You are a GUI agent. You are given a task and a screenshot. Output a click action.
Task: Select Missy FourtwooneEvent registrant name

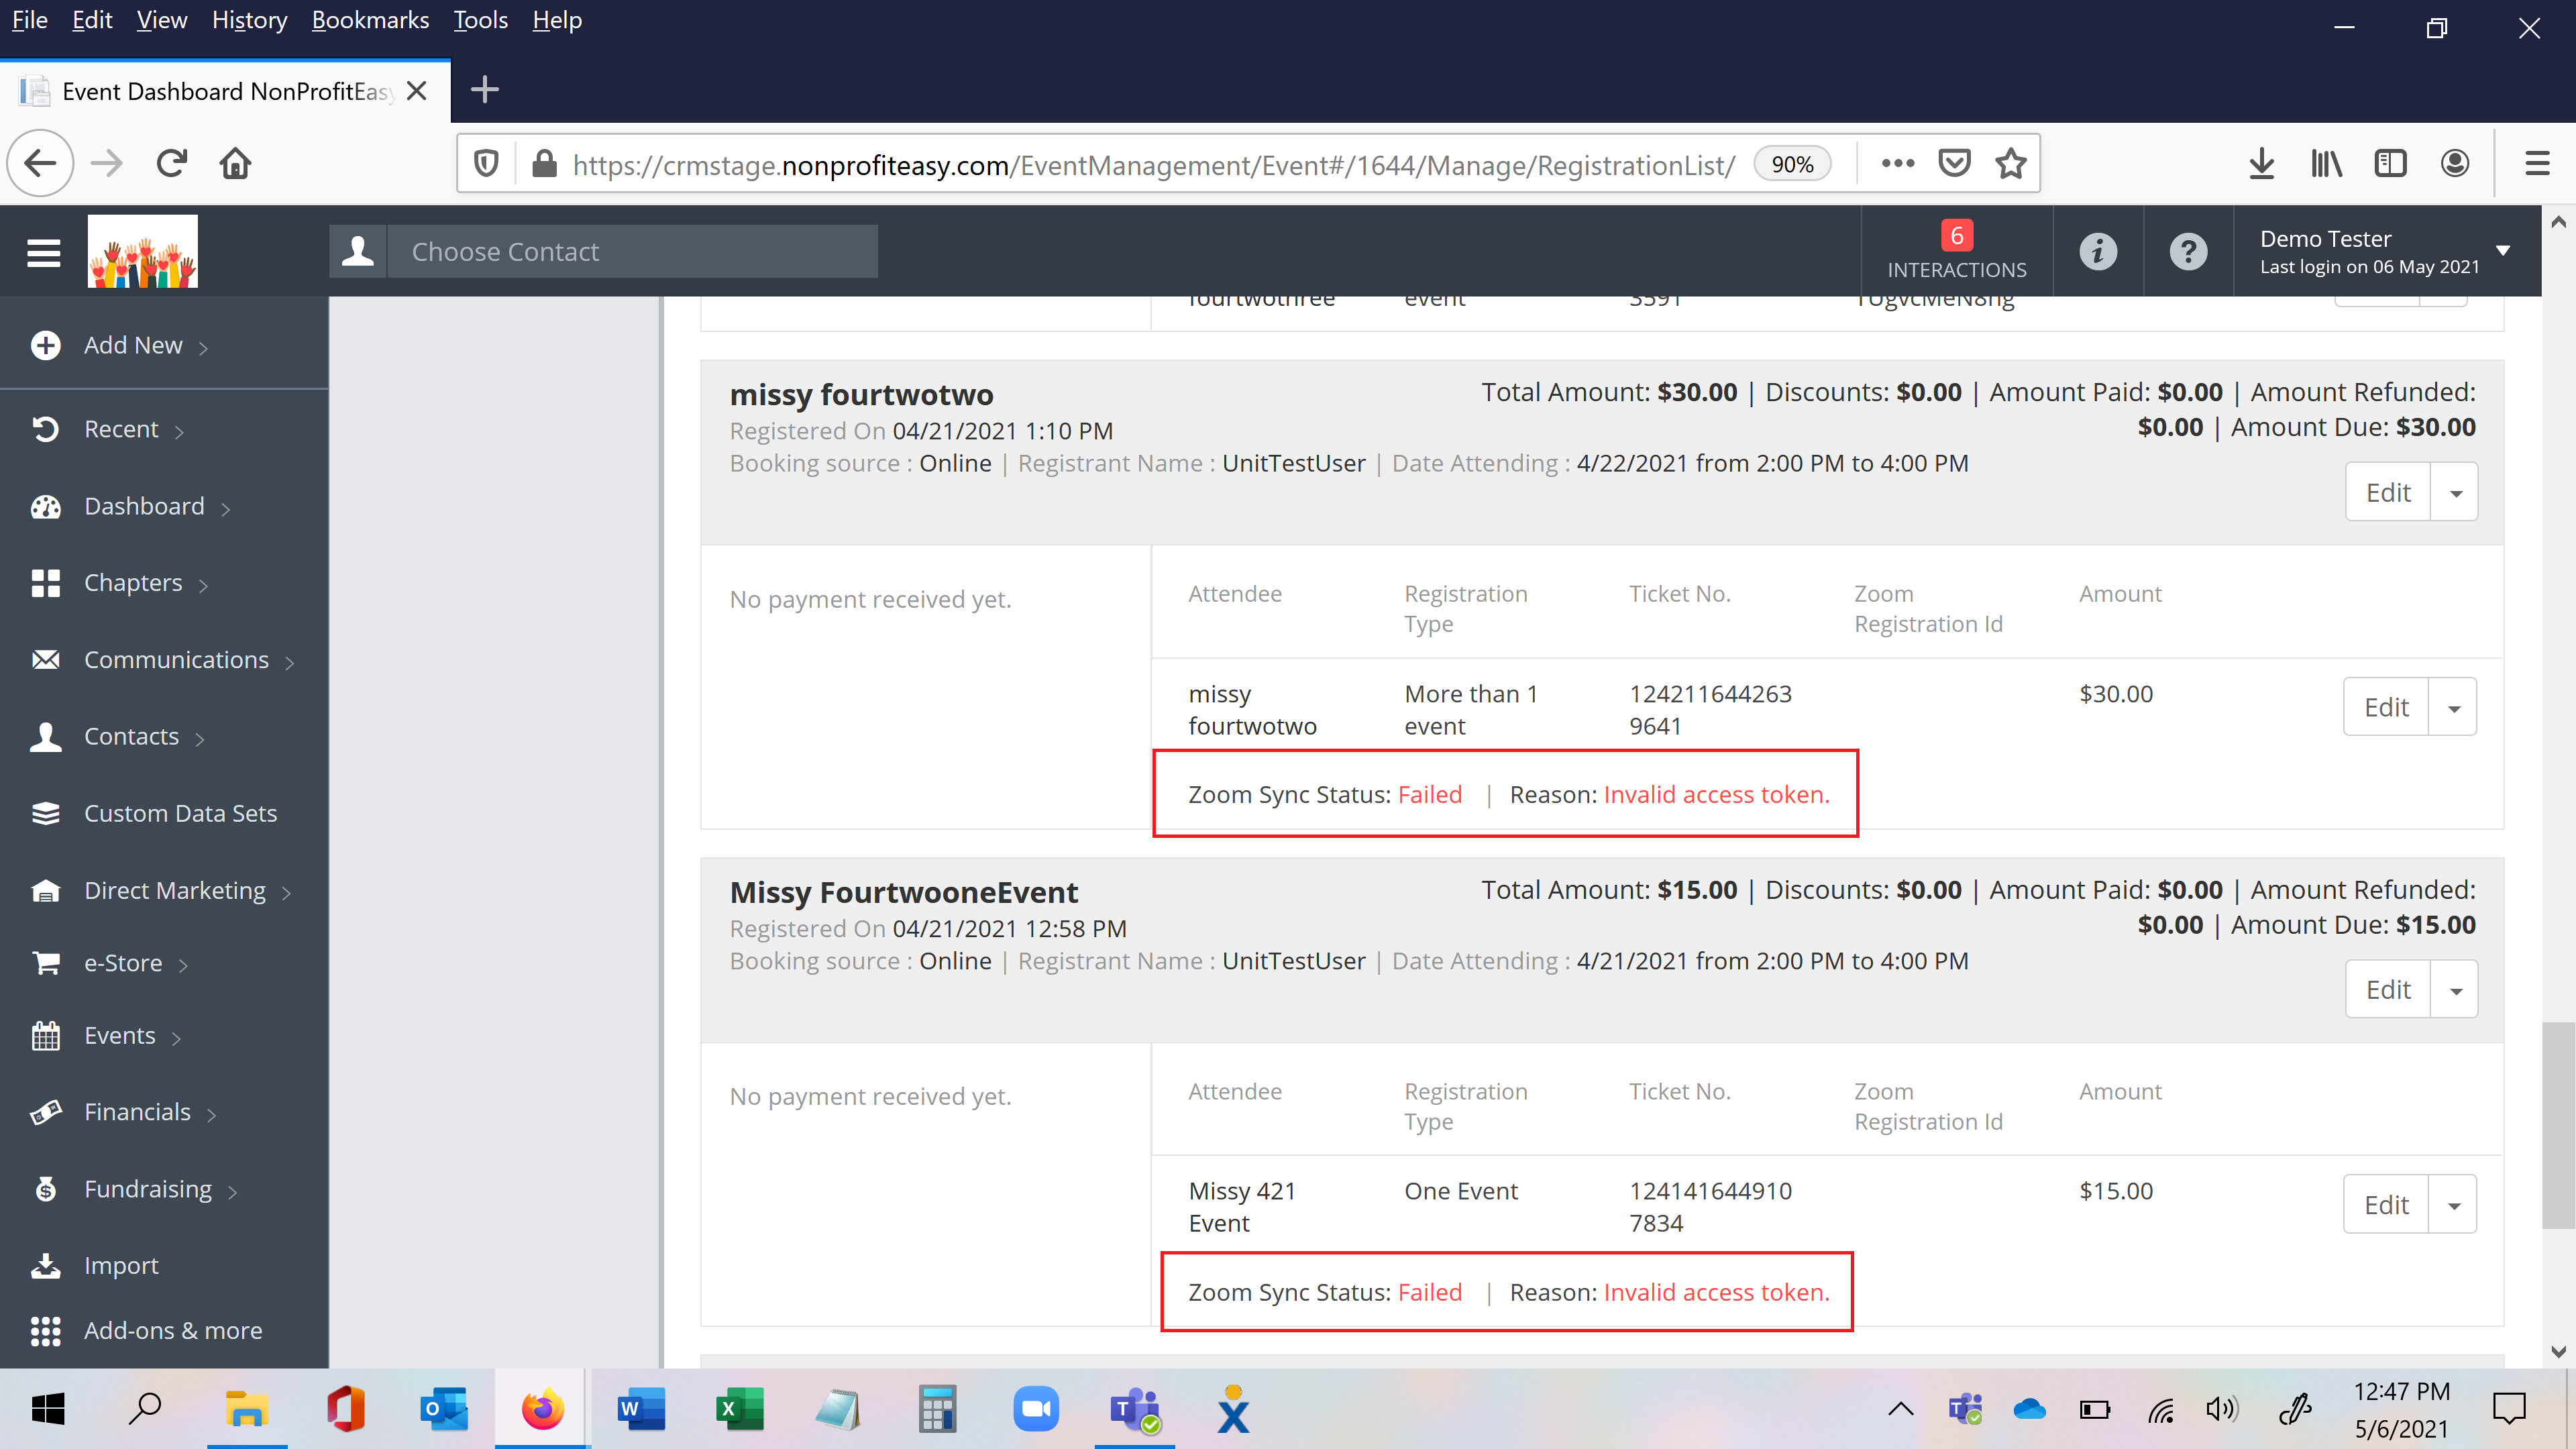pyautogui.click(x=904, y=892)
